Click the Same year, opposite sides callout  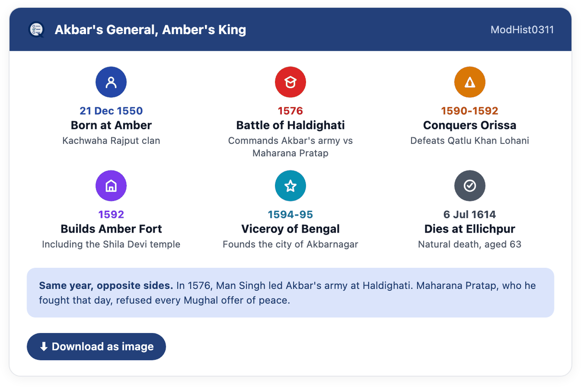(290, 293)
